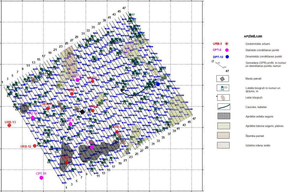Click the Lokālie būvgruži legend symbol
The image size is (288, 192).
[223, 88]
